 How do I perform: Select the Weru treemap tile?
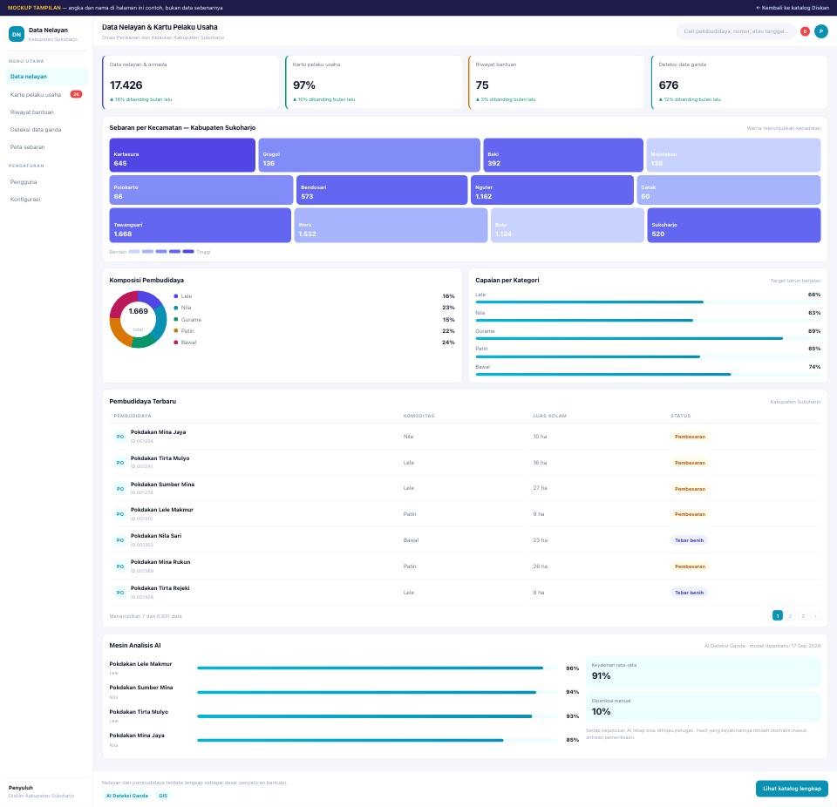391,225
